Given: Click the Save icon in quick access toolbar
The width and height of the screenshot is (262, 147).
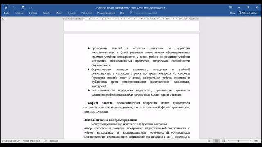Looking at the screenshot, I should coord(6,7).
